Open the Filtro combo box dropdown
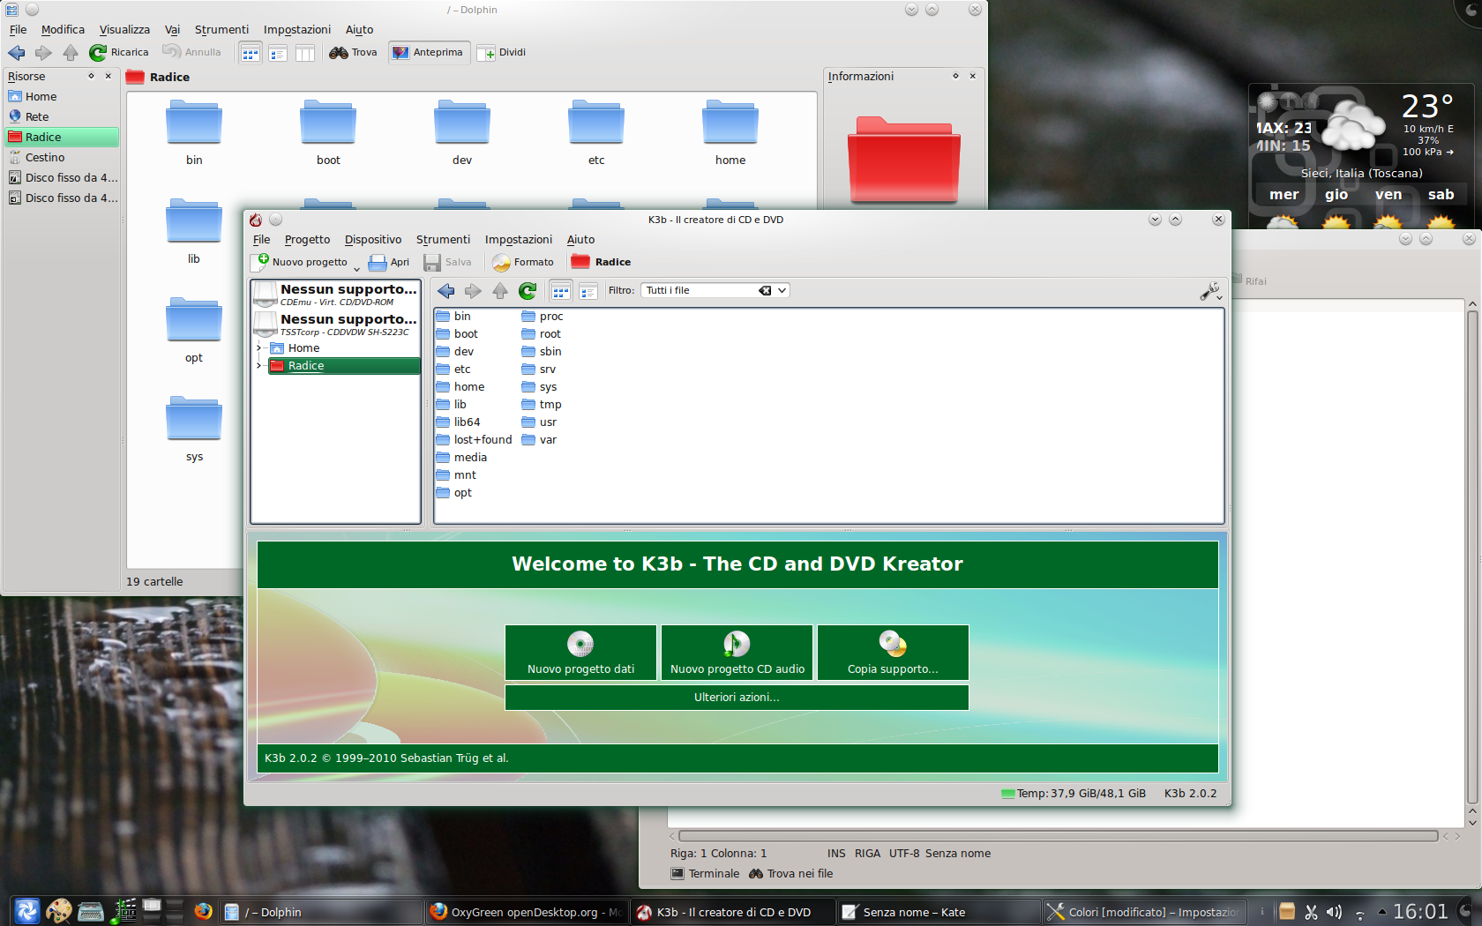 pos(782,290)
